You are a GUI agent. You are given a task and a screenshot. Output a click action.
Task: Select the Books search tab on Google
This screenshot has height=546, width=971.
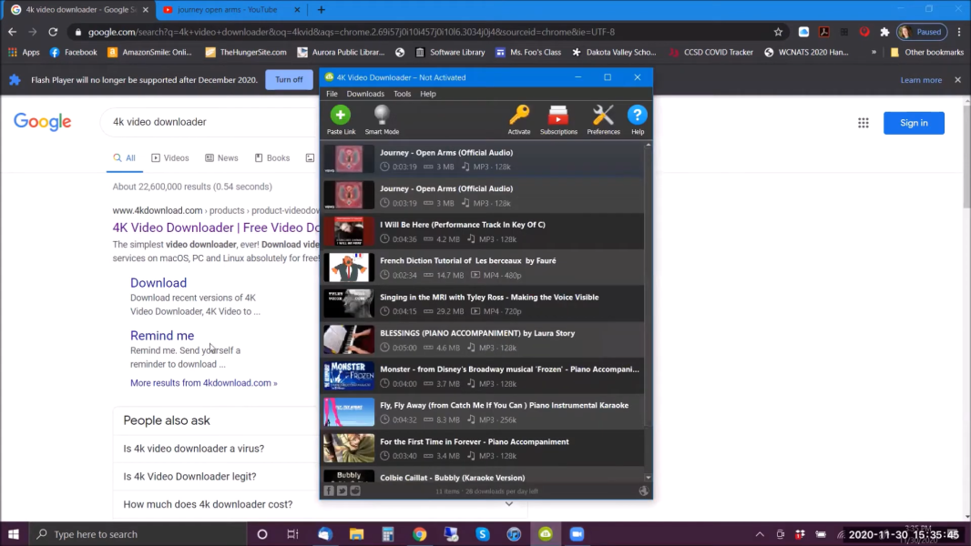point(272,158)
